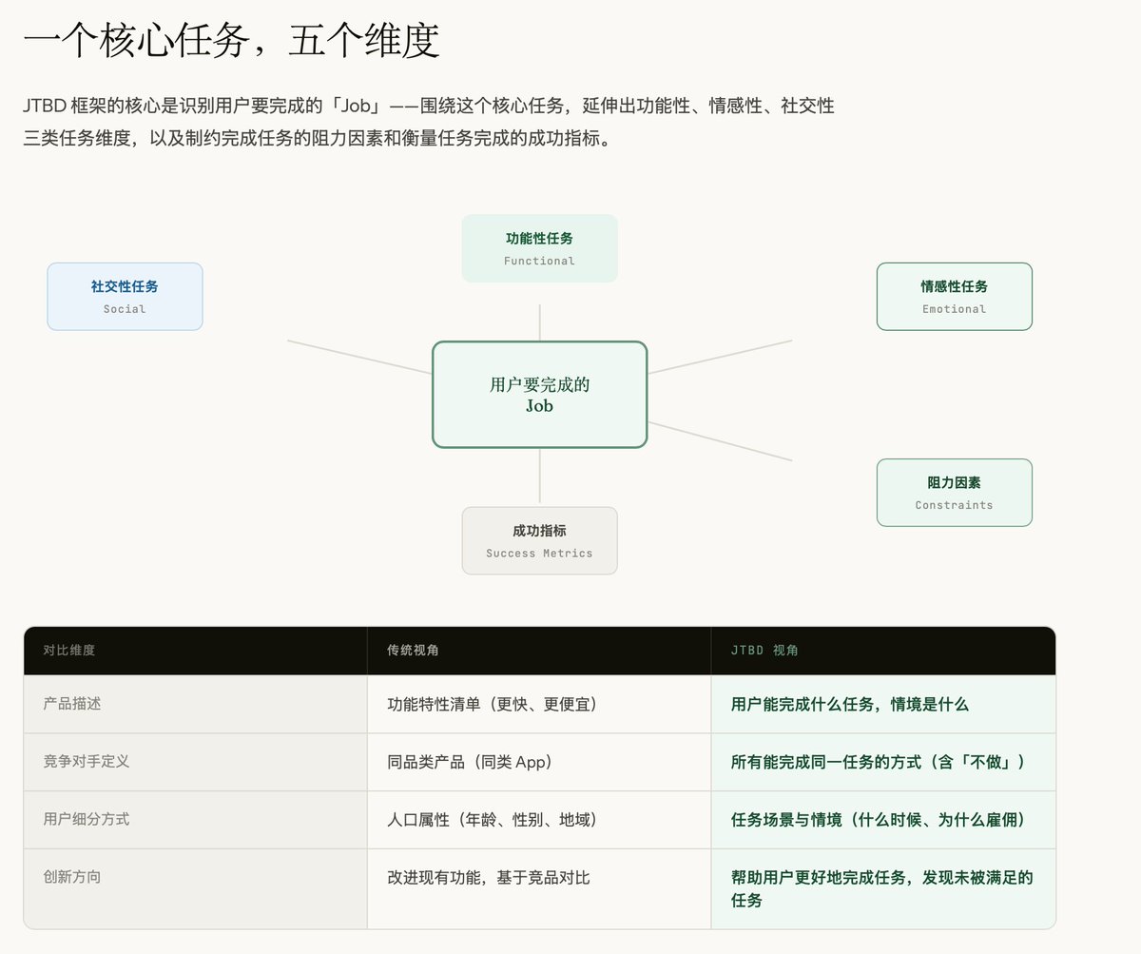This screenshot has height=954, width=1141.
Task: Select the 功能性任务 Functional node
Action: pyautogui.click(x=539, y=246)
